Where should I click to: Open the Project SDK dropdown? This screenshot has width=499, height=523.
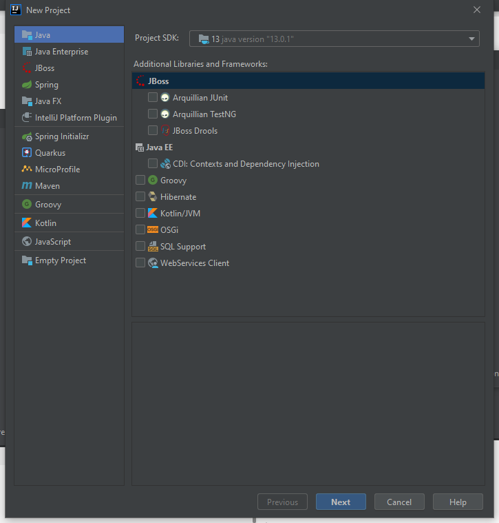[335, 39]
